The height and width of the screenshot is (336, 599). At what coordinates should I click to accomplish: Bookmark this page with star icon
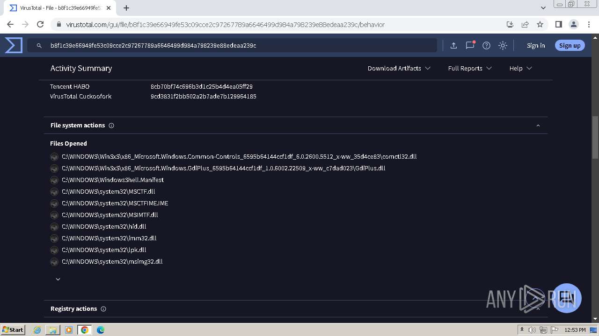click(540, 24)
